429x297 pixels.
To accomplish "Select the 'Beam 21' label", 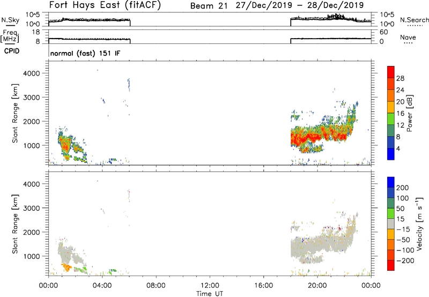I will pos(209,6).
